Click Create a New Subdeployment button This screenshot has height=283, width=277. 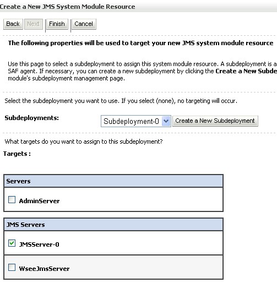[x=215, y=121]
